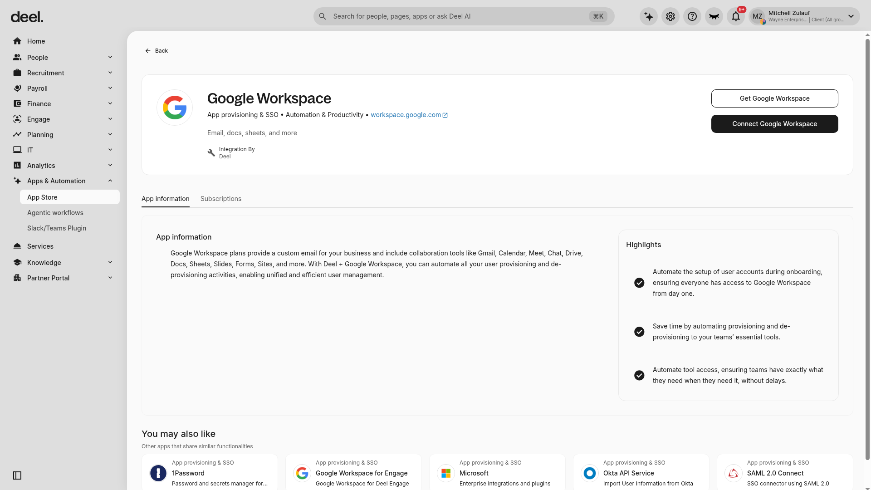Click the search input field

click(464, 16)
